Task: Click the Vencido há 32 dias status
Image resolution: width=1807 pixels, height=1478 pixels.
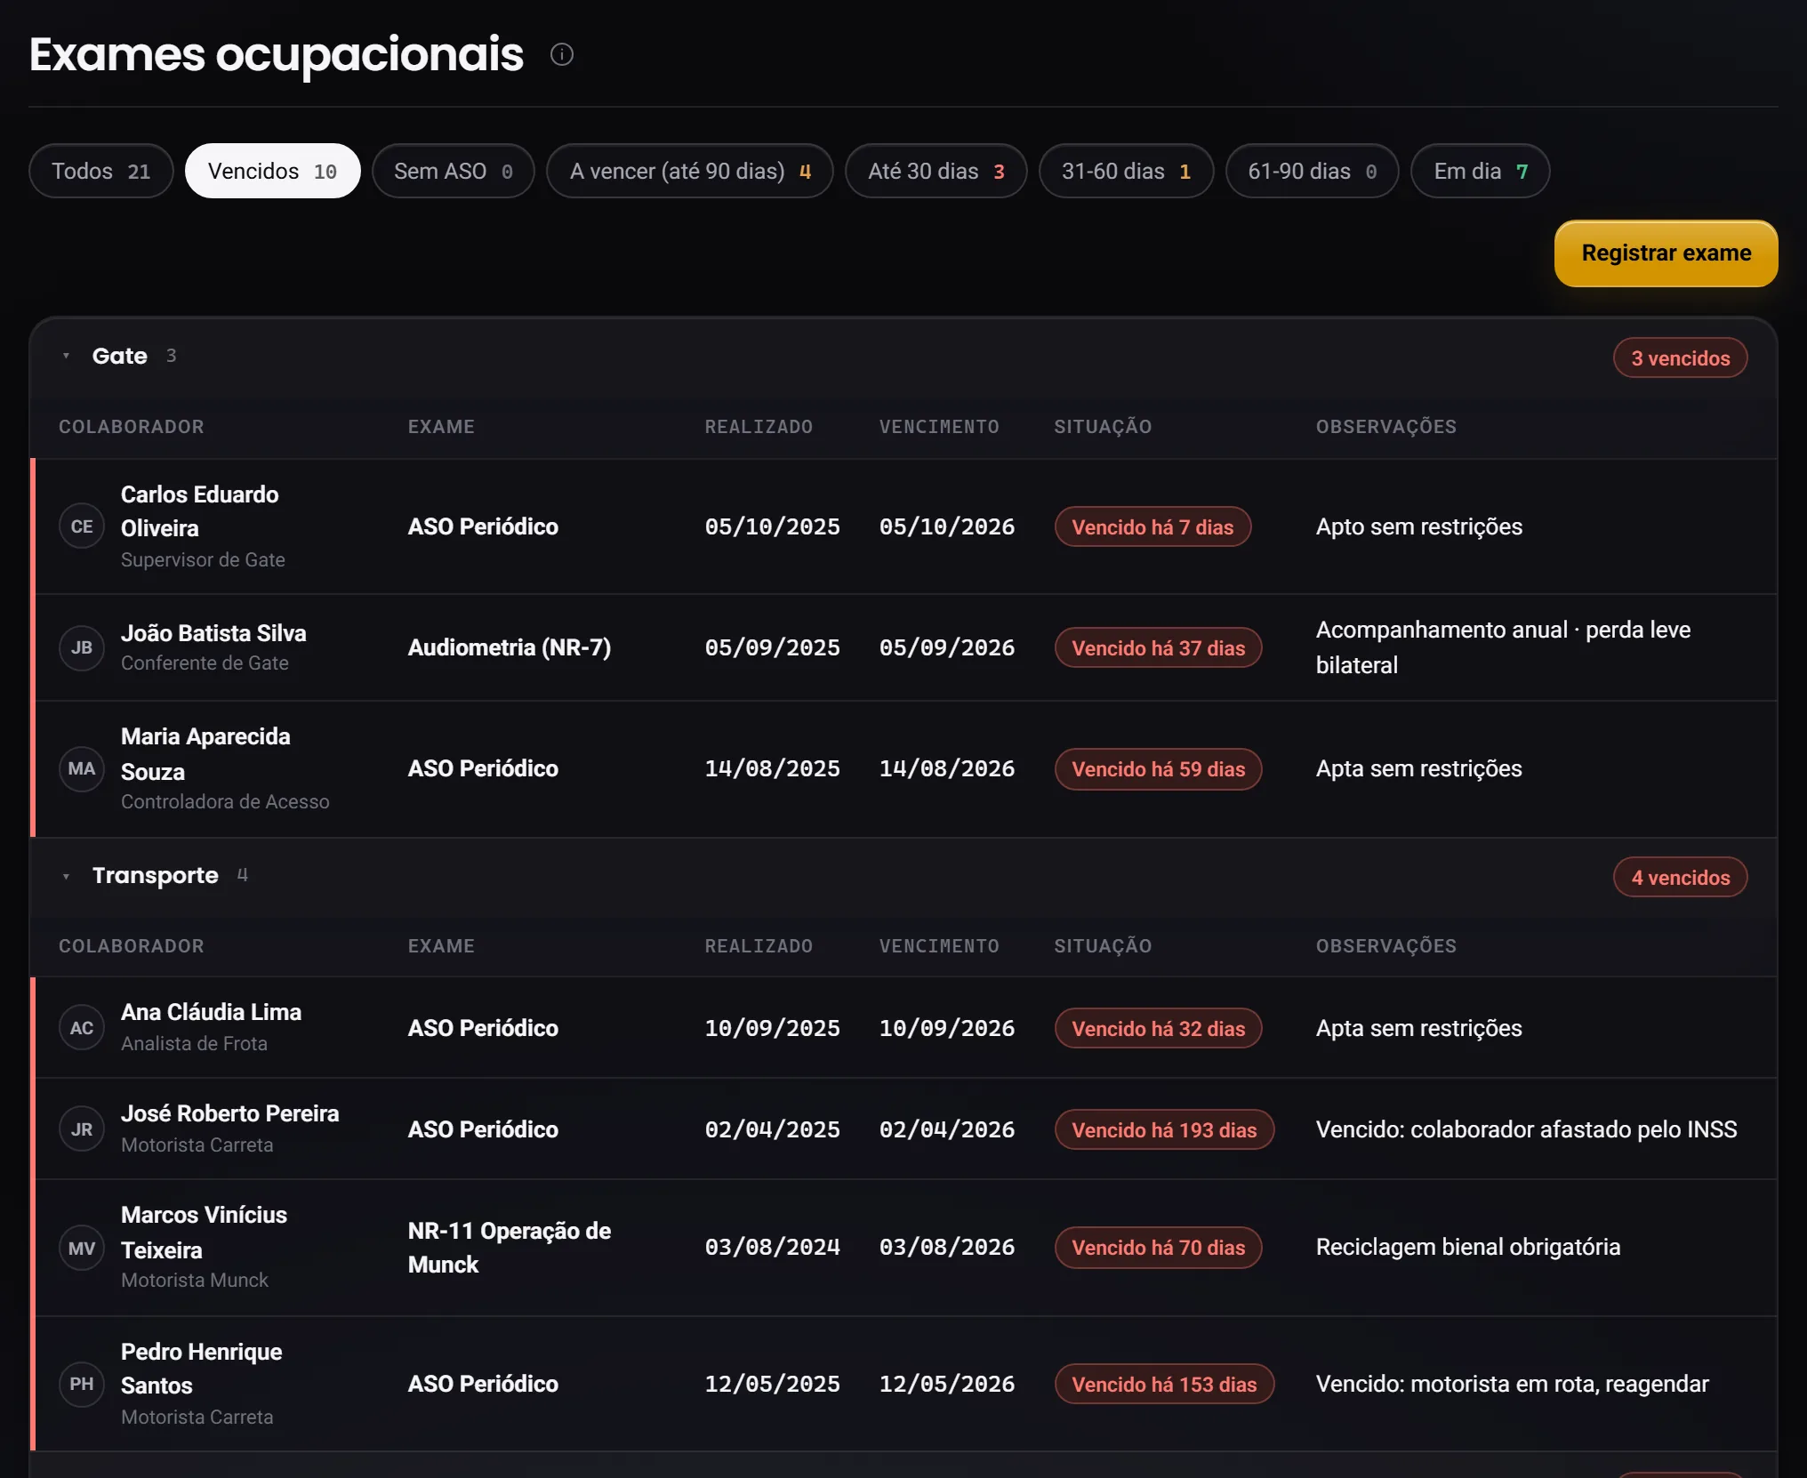Action: pyautogui.click(x=1158, y=1029)
